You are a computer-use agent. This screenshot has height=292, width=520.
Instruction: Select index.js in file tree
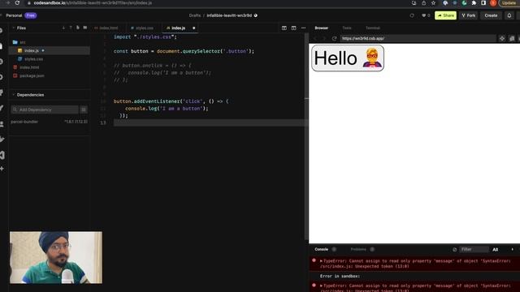(49, 50)
